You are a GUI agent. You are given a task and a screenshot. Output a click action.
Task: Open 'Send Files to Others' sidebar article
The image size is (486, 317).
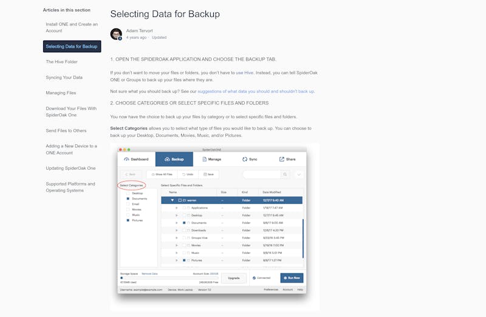(66, 130)
